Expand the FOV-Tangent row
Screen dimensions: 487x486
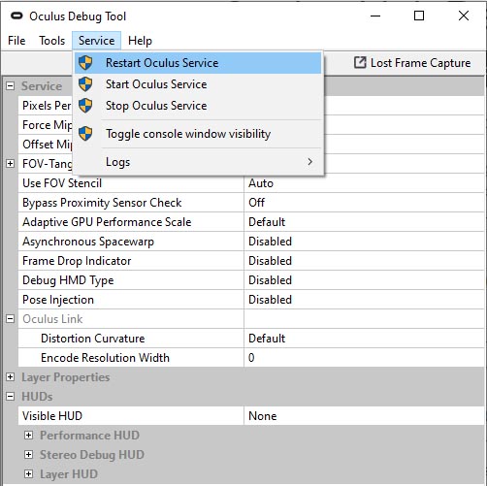click(11, 164)
